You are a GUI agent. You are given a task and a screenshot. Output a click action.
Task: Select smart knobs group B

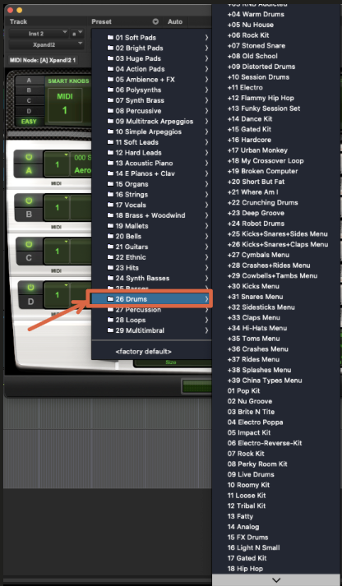[29, 90]
